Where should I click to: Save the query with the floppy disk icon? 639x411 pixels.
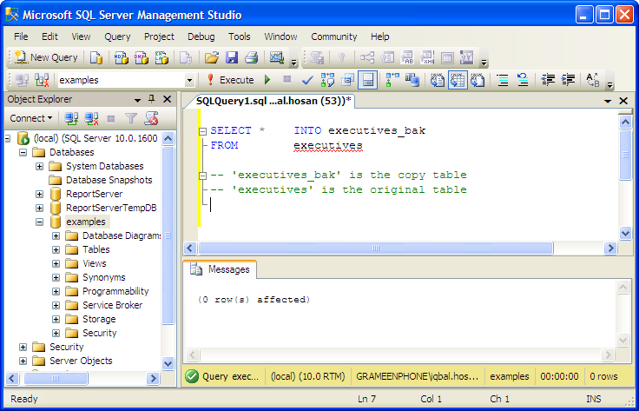[x=232, y=58]
